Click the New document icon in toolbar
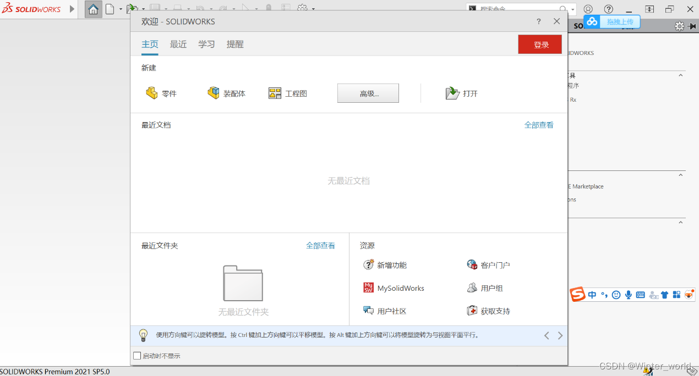Screen dimensions: 699x376 110,9
